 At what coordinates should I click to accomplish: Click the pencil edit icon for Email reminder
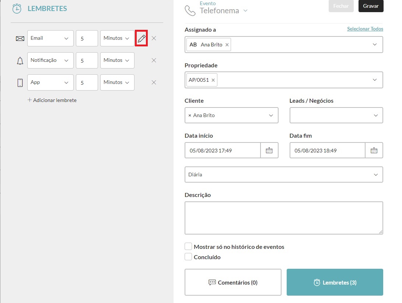click(141, 38)
